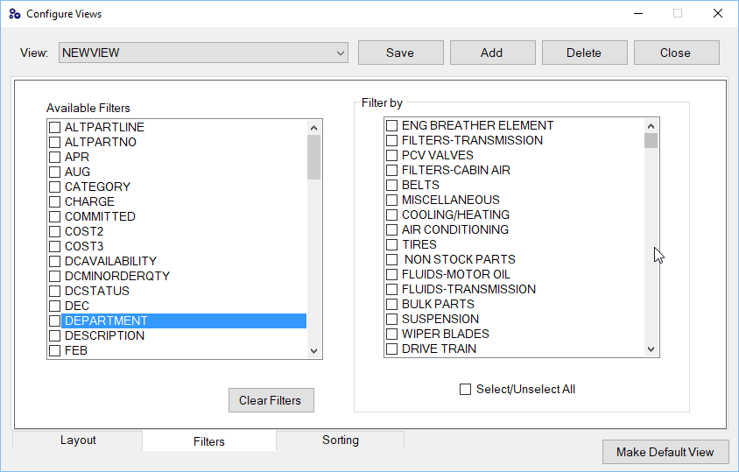739x472 pixels.
Task: Click Make Default View button
Action: (x=665, y=452)
